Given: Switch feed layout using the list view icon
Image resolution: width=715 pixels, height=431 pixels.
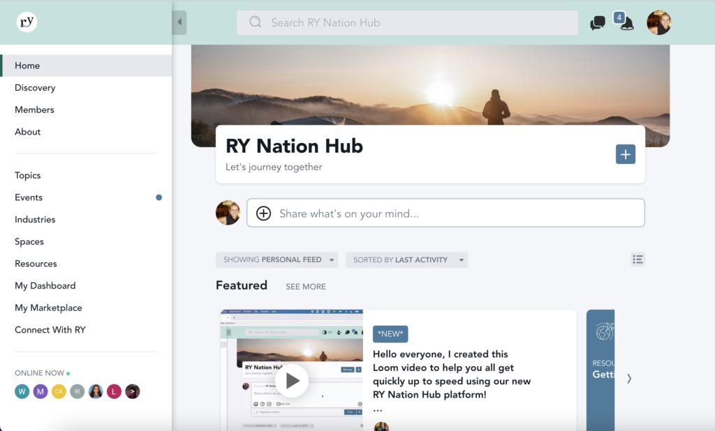Looking at the screenshot, I should click(x=637, y=259).
